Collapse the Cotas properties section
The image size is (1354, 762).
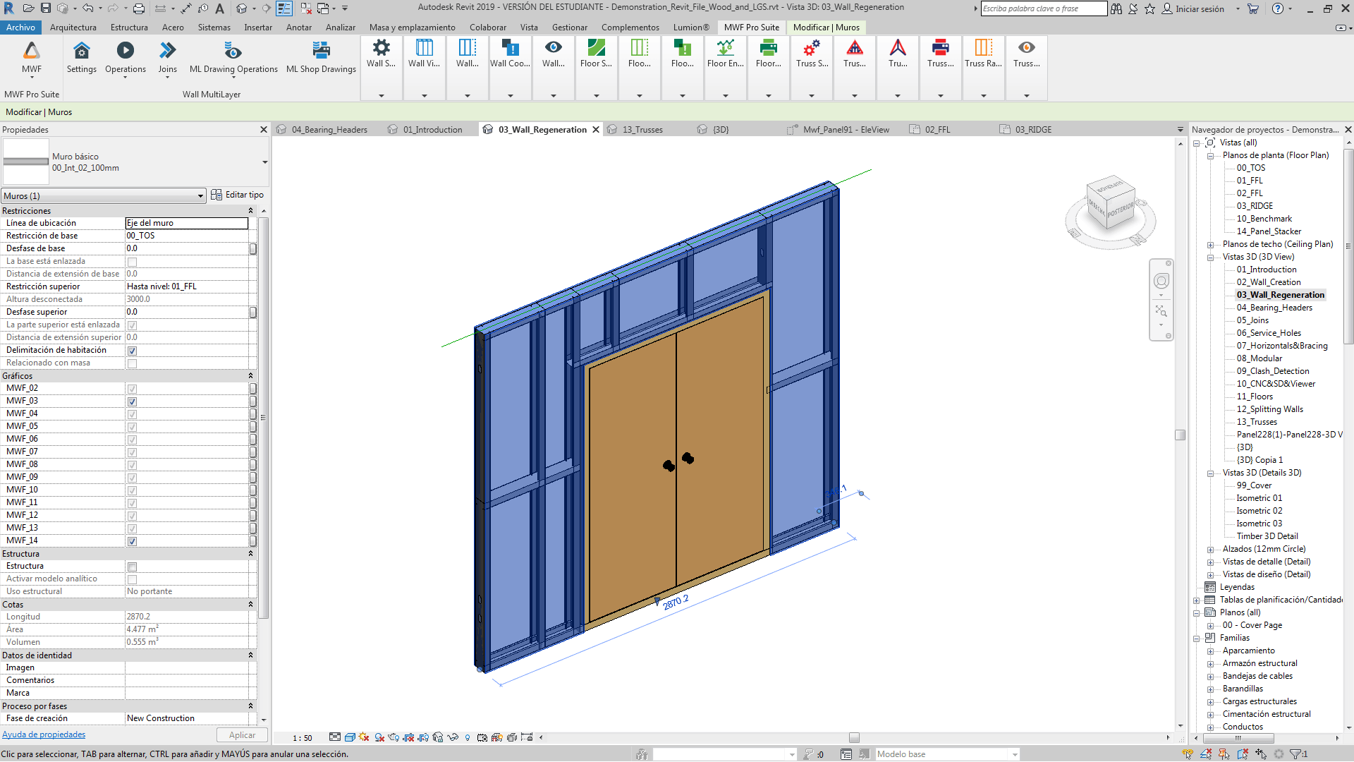click(x=250, y=605)
